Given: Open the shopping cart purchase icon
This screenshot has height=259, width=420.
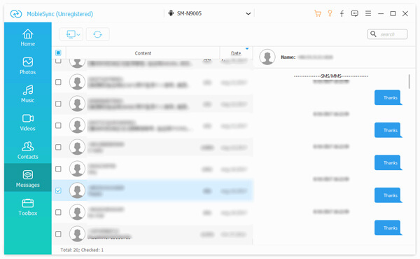Looking at the screenshot, I should 318,13.
